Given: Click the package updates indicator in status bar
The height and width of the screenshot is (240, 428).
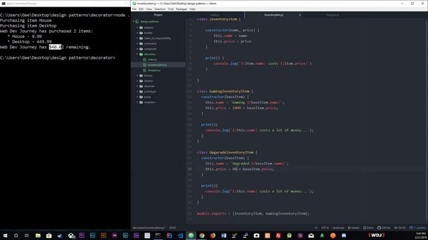Looking at the screenshot, I should click(x=417, y=228).
